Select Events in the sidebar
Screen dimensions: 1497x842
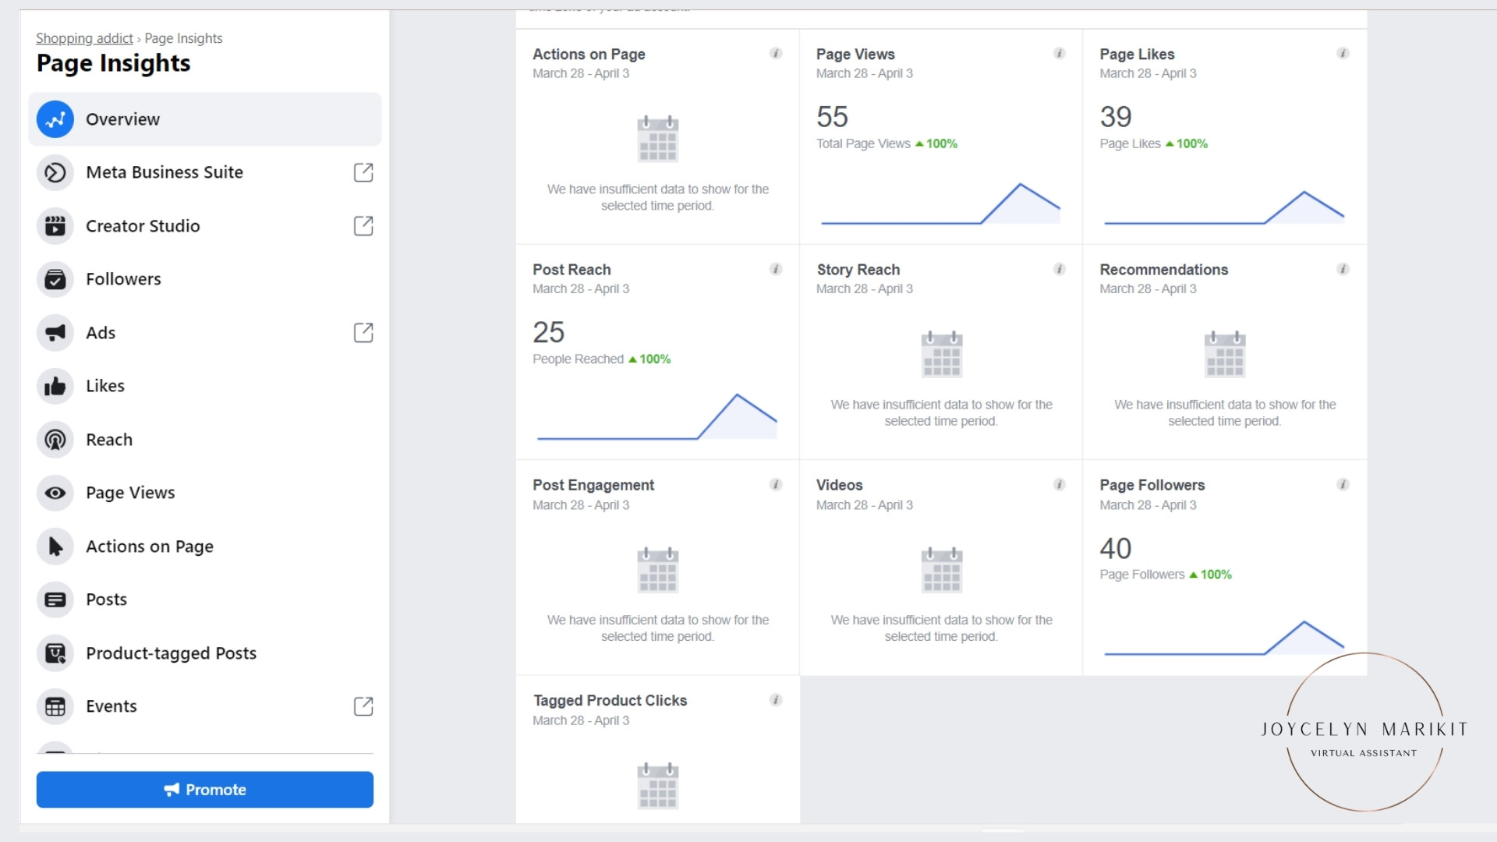pyautogui.click(x=111, y=706)
